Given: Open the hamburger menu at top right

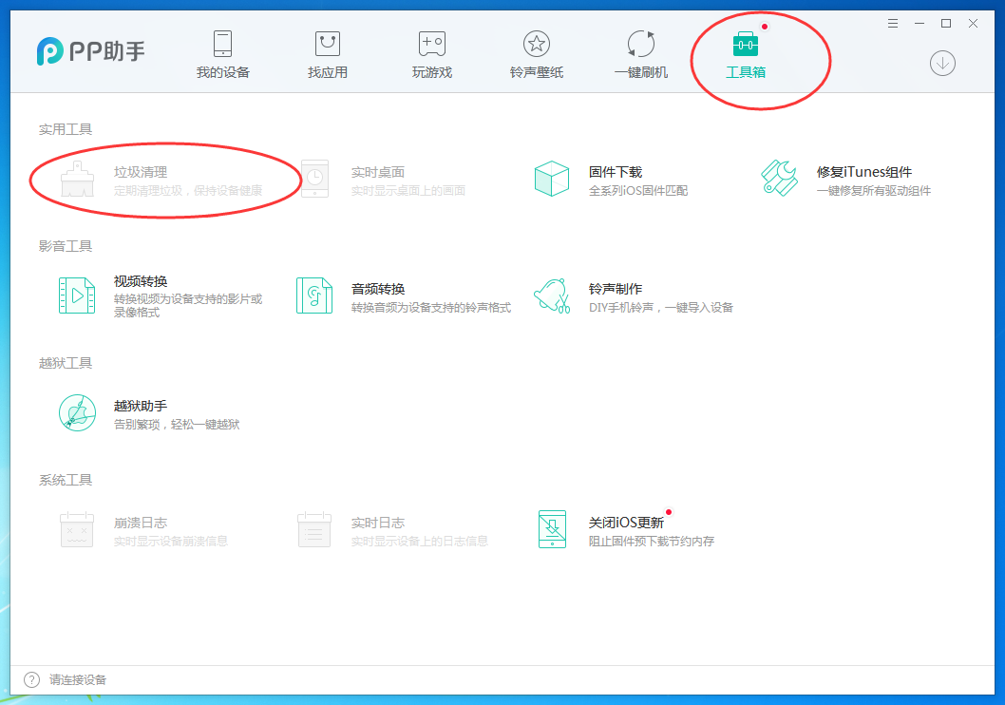Looking at the screenshot, I should (x=892, y=23).
